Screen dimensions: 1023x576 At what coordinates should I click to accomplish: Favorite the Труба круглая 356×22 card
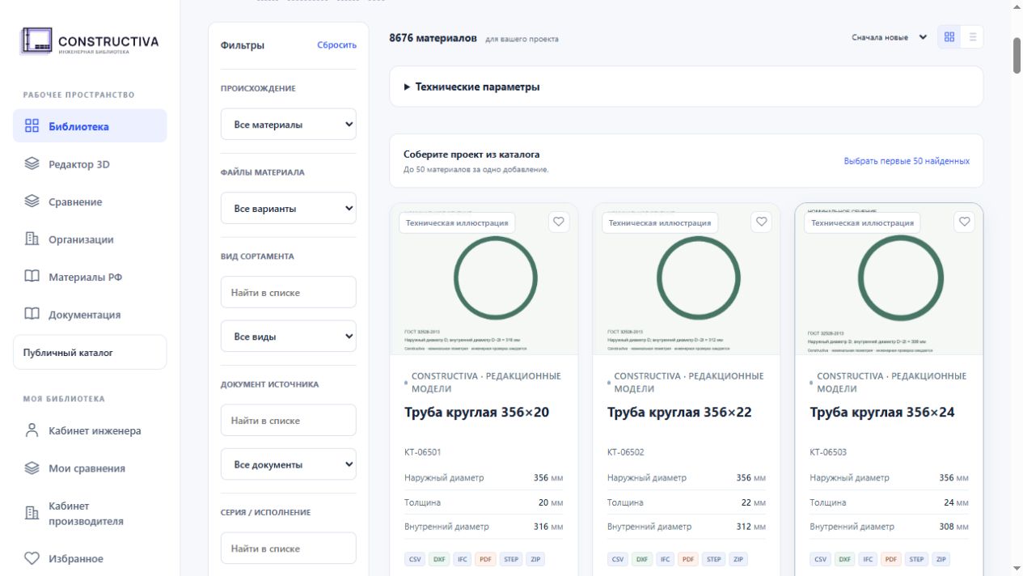(x=761, y=222)
